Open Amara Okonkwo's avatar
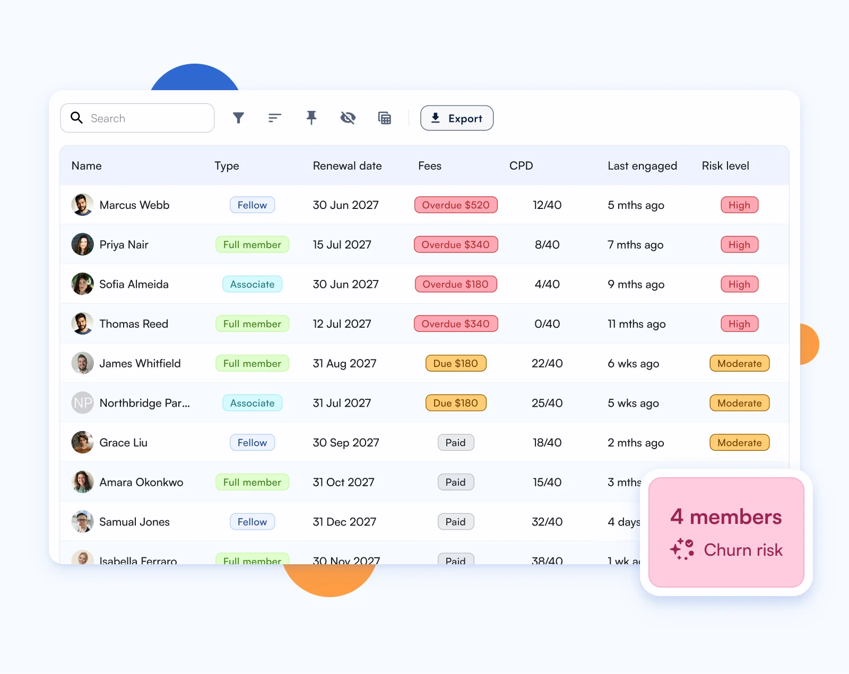Screen dimensions: 849x674 pyautogui.click(x=82, y=482)
